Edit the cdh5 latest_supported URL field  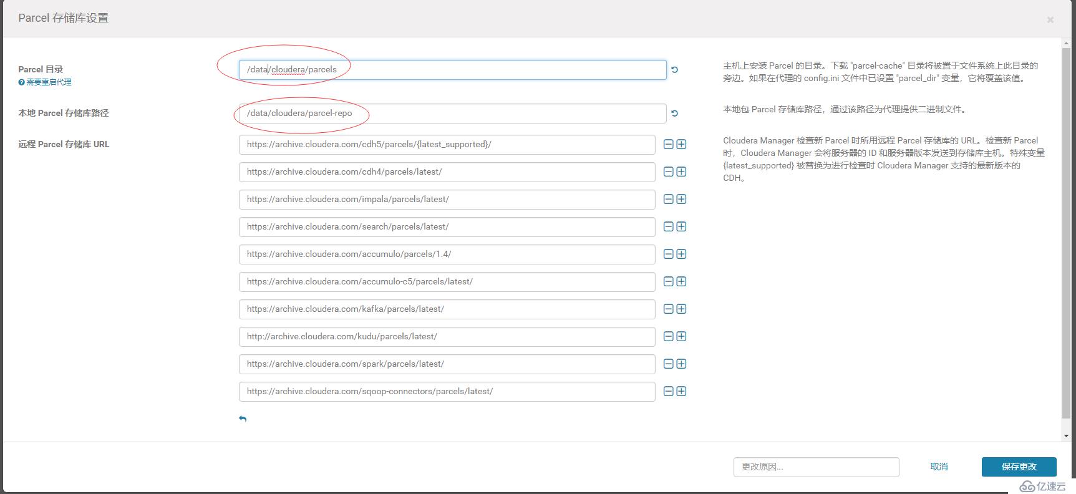pyautogui.click(x=447, y=145)
